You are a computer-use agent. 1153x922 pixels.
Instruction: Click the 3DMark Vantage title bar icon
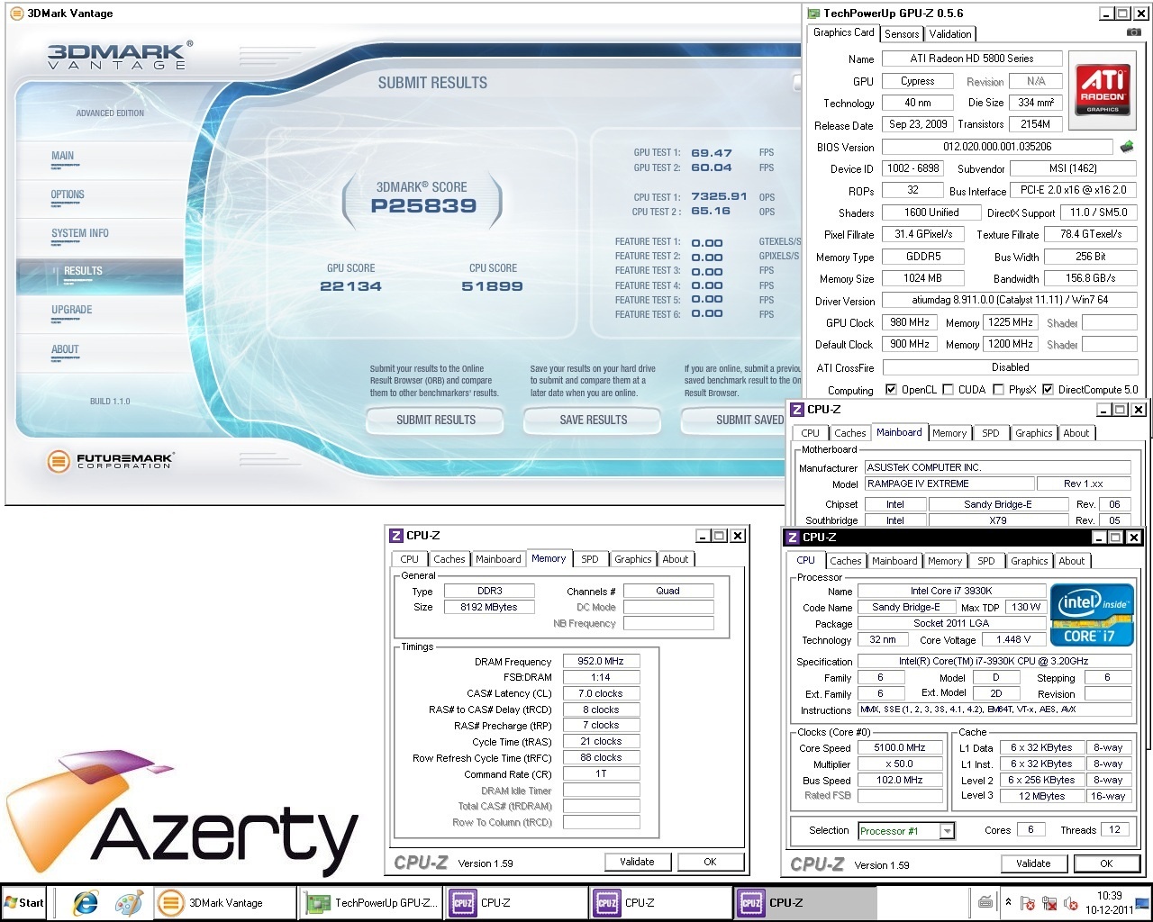point(16,13)
